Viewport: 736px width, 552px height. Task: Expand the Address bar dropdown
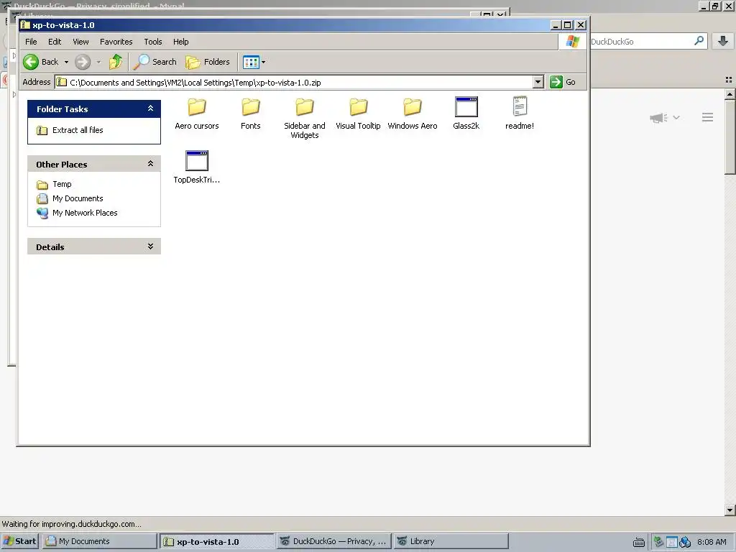[538, 82]
